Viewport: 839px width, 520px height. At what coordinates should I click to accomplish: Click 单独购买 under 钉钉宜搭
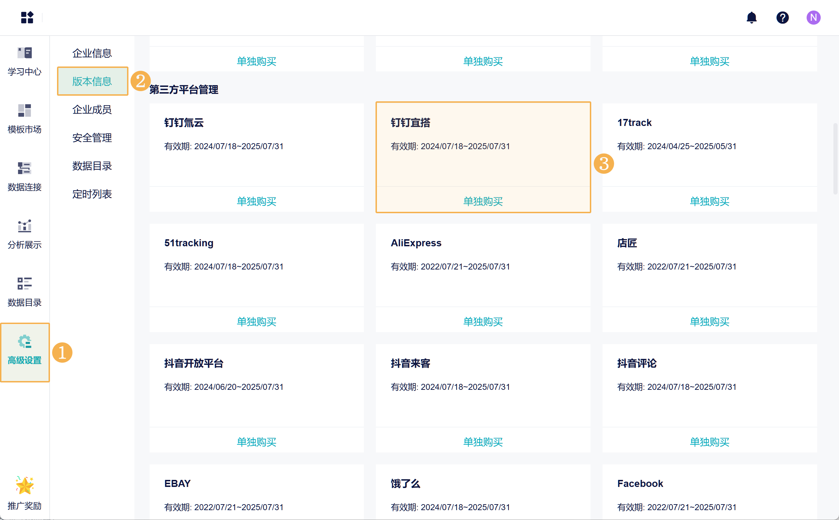pos(483,201)
